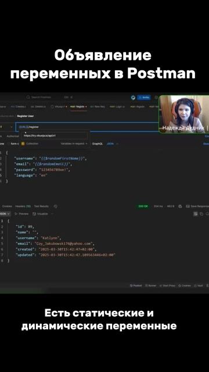This screenshot has height=372, width=209.
Task: Switch to the active POST Register tab
Action: point(78,107)
